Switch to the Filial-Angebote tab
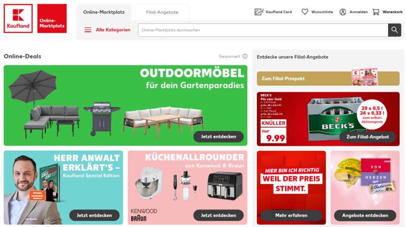Image resolution: width=406 pixels, height=227 pixels. click(162, 12)
